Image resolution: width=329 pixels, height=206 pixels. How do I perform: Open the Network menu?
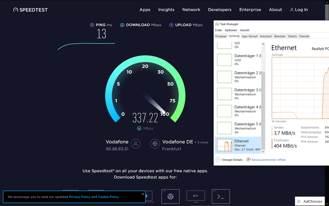click(x=191, y=10)
